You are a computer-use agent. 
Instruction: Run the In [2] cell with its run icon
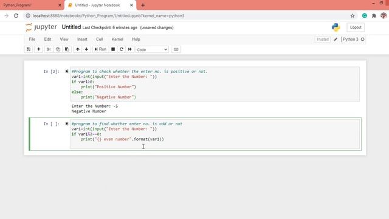(67, 71)
